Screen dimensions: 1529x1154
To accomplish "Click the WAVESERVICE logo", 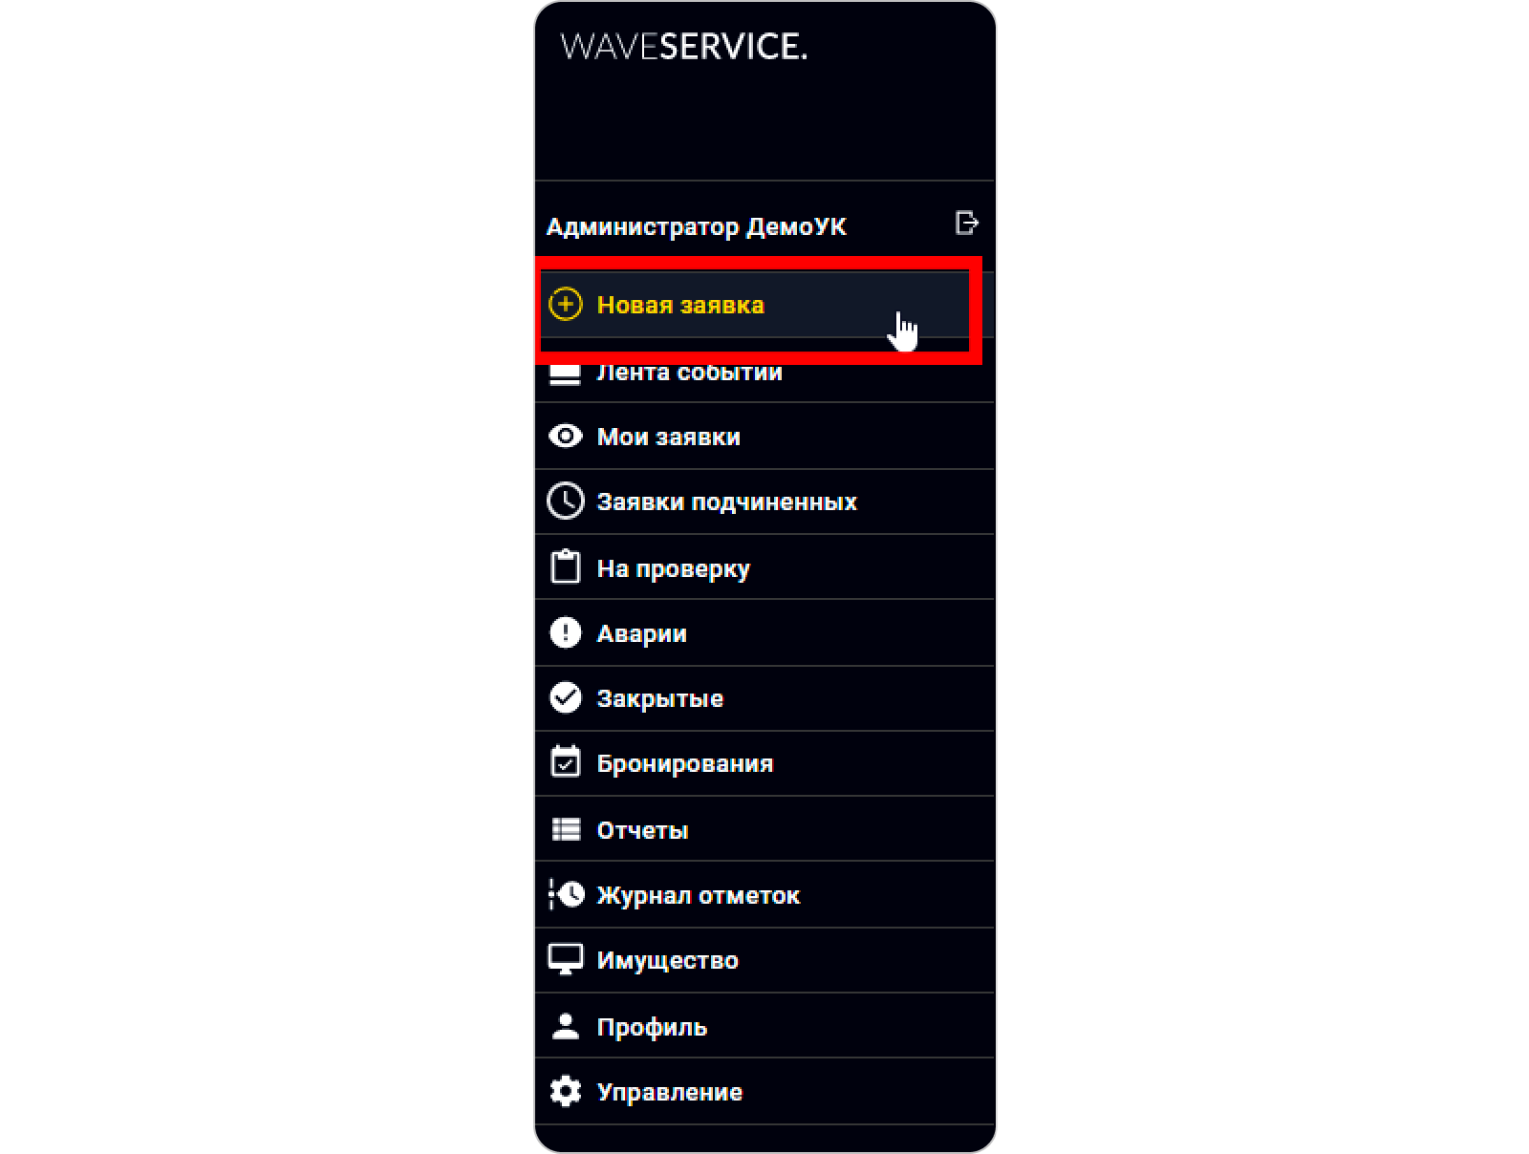I will [683, 46].
